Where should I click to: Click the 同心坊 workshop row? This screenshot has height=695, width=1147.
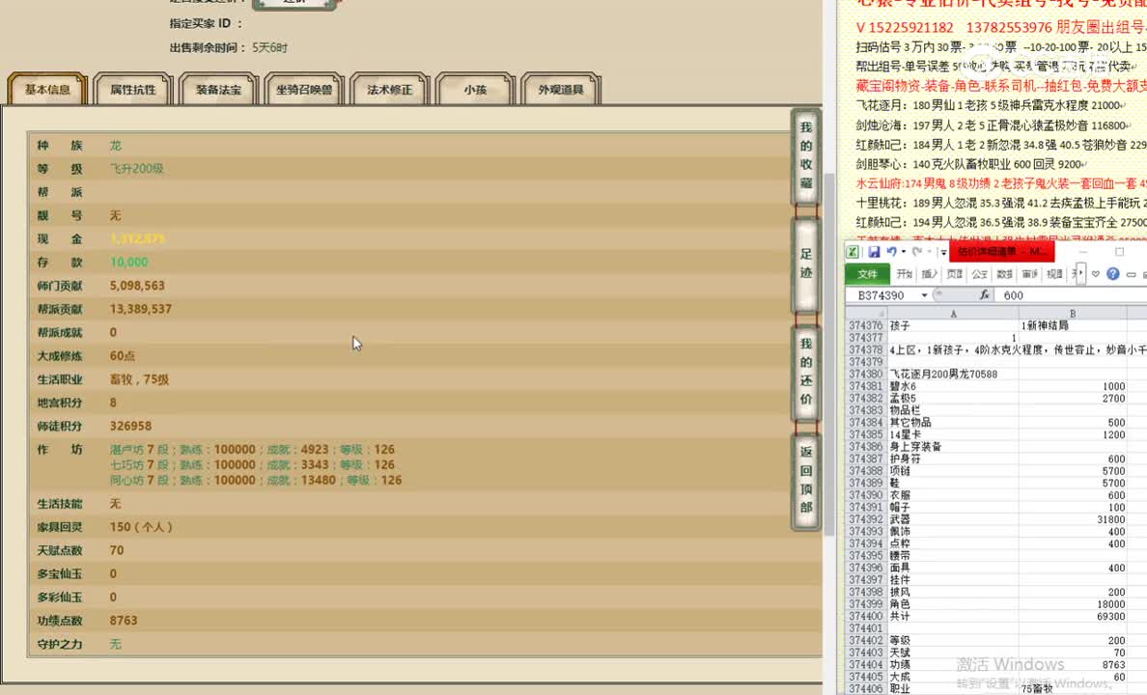click(x=255, y=480)
